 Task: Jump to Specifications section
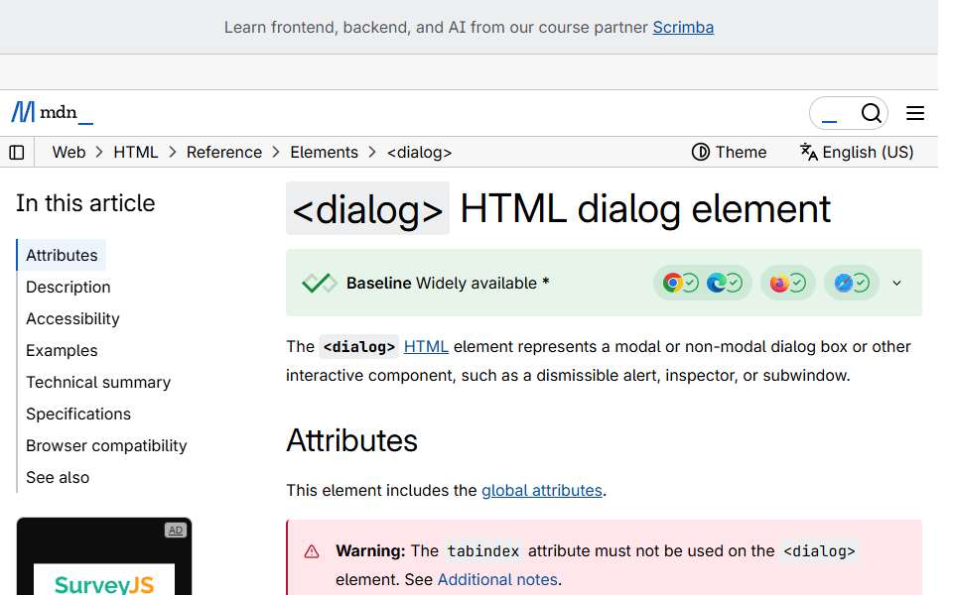(78, 415)
